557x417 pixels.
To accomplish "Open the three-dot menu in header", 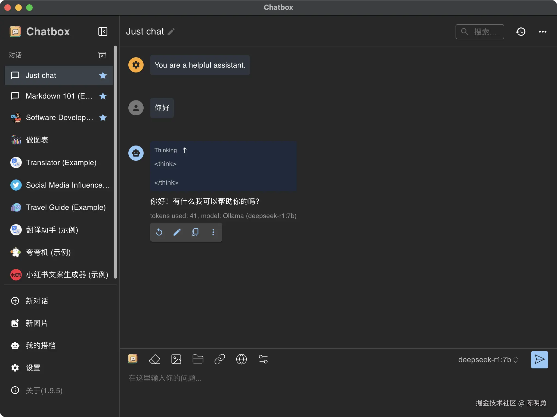I will pyautogui.click(x=542, y=32).
